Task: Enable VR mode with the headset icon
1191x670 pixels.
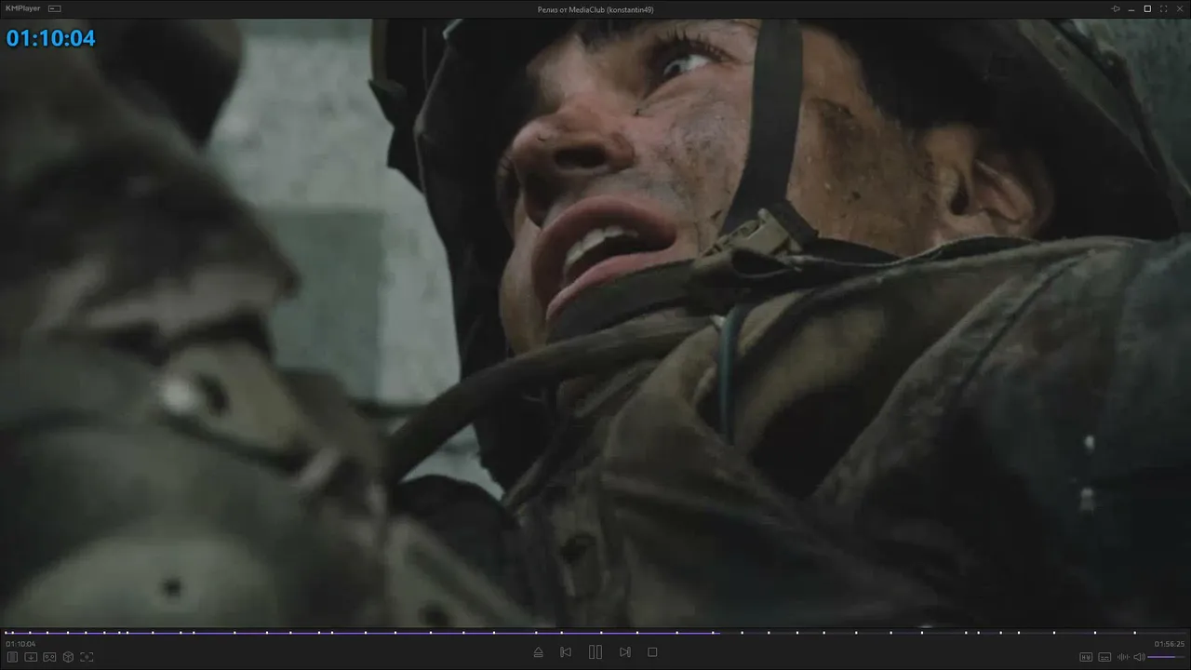Action: [49, 657]
